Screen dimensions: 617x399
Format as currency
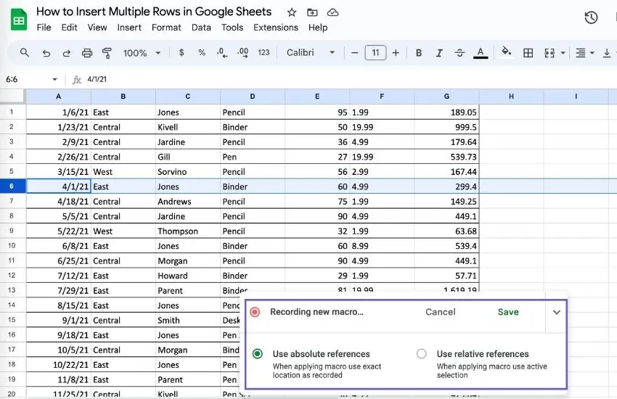(181, 53)
